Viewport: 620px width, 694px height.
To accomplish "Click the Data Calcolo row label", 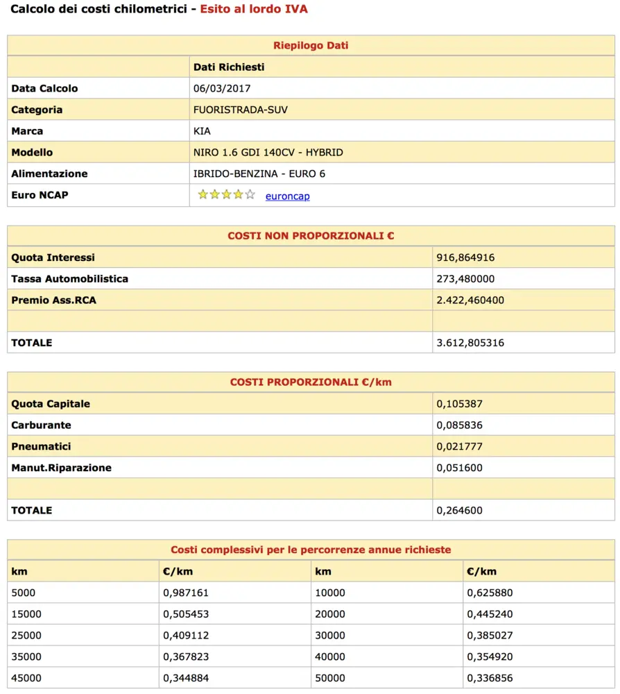I will pyautogui.click(x=44, y=89).
